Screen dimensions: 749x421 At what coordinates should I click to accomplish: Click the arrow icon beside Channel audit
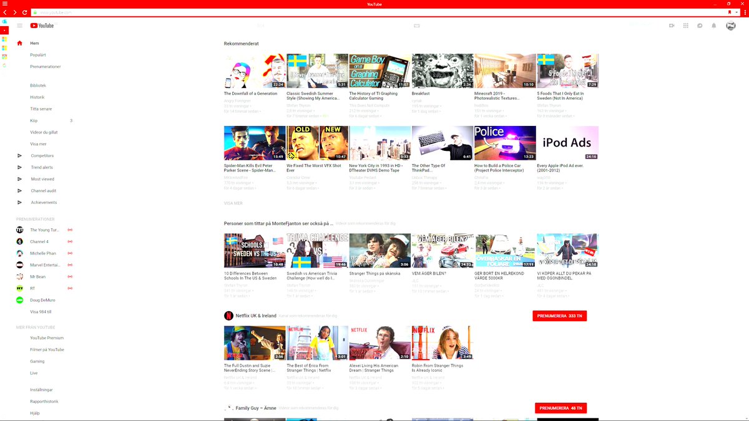tap(19, 191)
